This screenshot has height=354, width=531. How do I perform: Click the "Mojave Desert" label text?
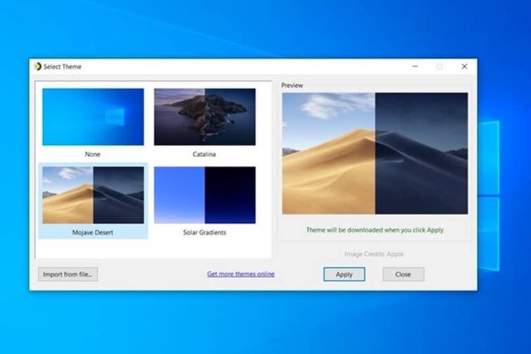93,232
